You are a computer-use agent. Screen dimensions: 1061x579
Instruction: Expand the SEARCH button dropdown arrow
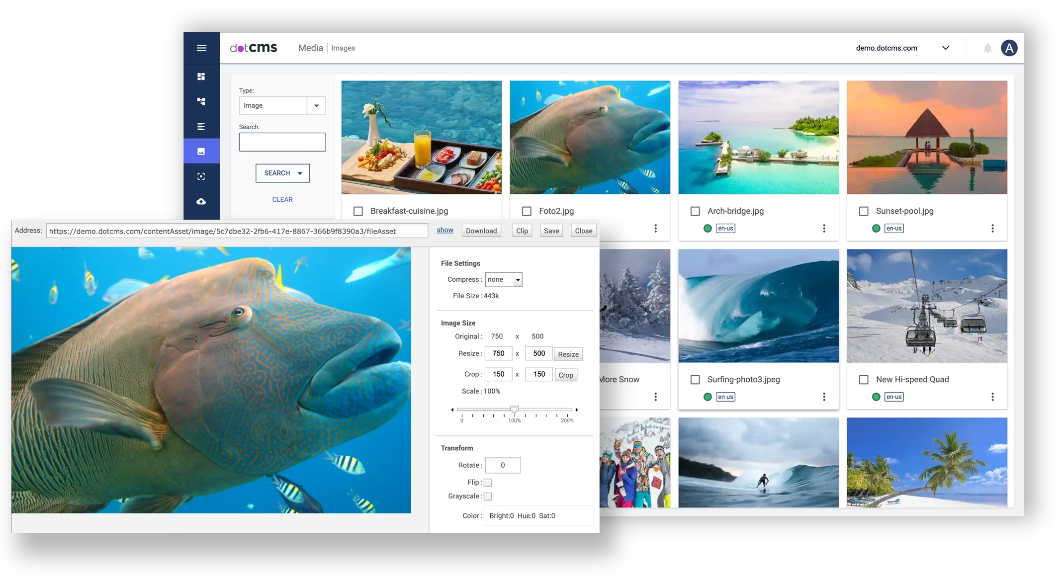[300, 173]
